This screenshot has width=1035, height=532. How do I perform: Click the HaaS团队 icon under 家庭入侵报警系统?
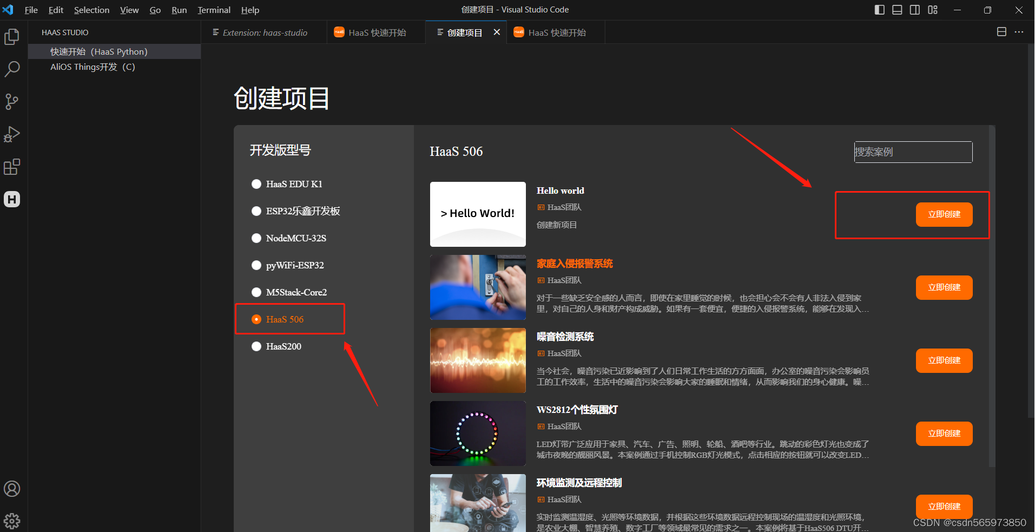[x=540, y=280]
